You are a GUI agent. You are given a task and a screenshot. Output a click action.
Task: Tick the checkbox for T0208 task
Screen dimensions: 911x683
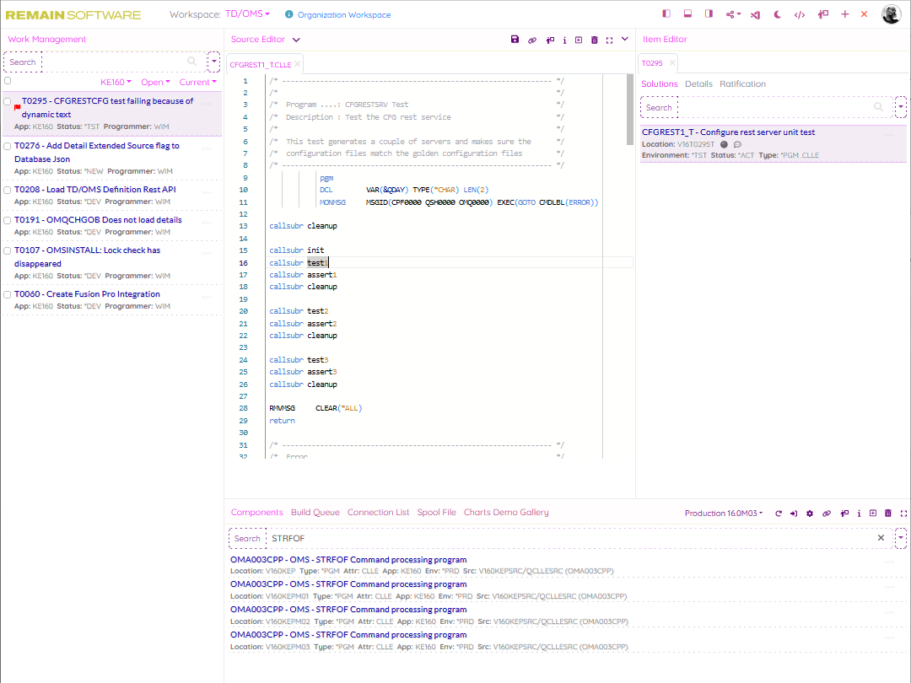[x=8, y=190]
